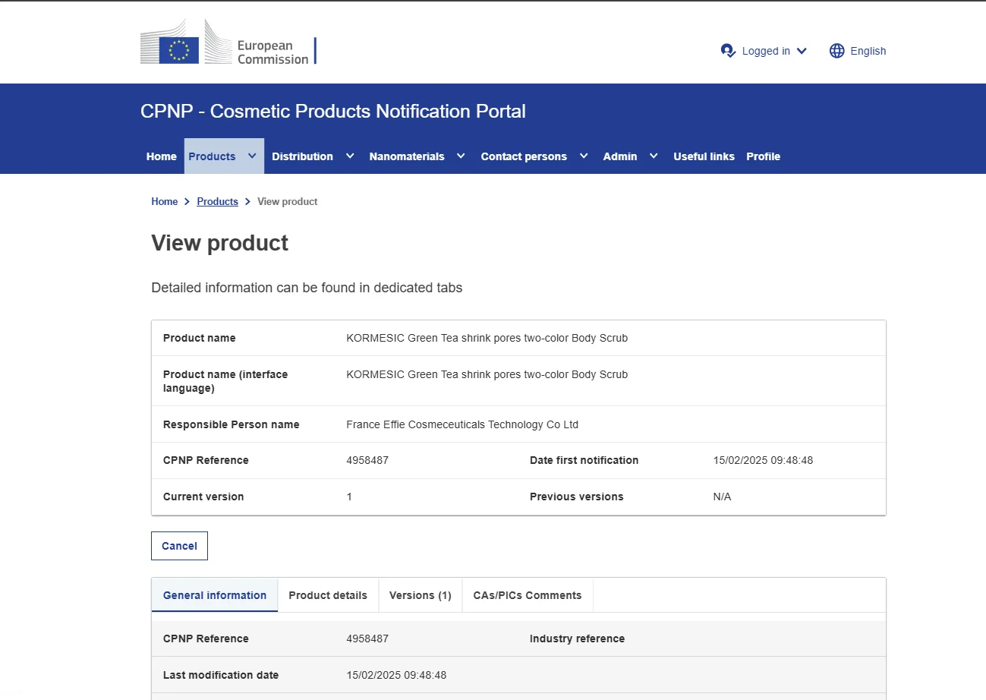Expand the Nanomaterials menu arrow
Screen dimensions: 986x700
(x=461, y=156)
